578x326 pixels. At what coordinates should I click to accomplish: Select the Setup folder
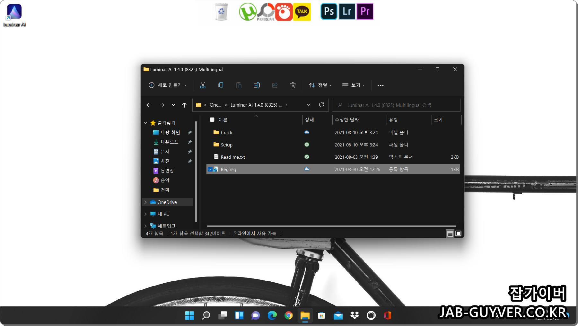[333, 145]
